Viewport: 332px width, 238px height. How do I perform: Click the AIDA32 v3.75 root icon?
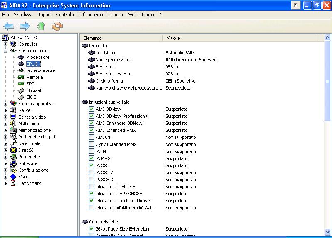pyautogui.click(x=5, y=37)
